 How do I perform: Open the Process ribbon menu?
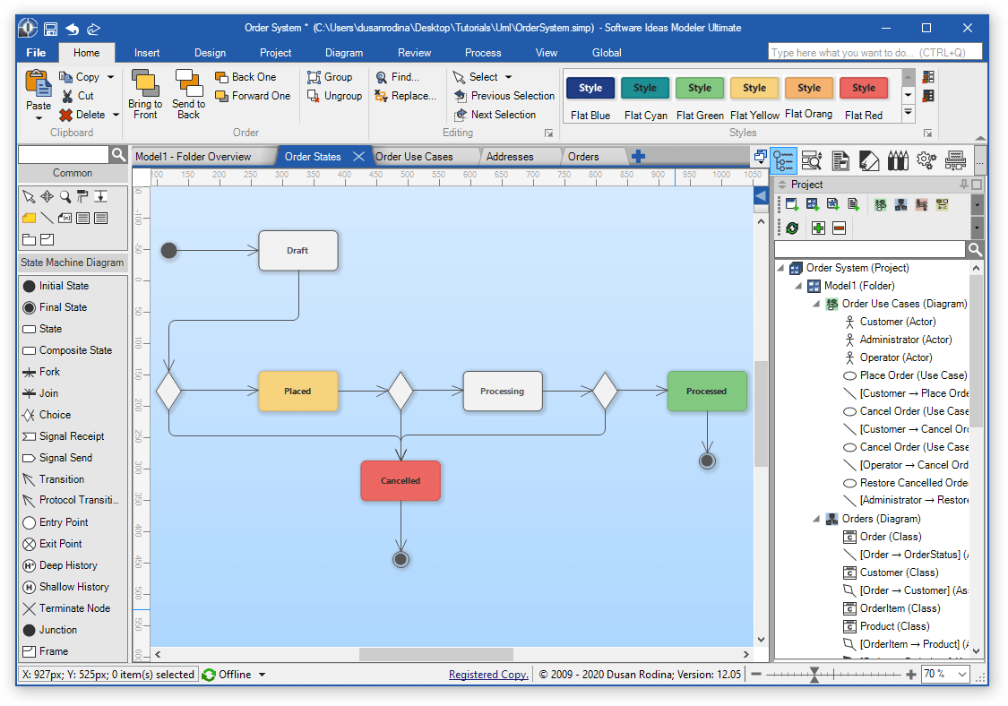483,52
